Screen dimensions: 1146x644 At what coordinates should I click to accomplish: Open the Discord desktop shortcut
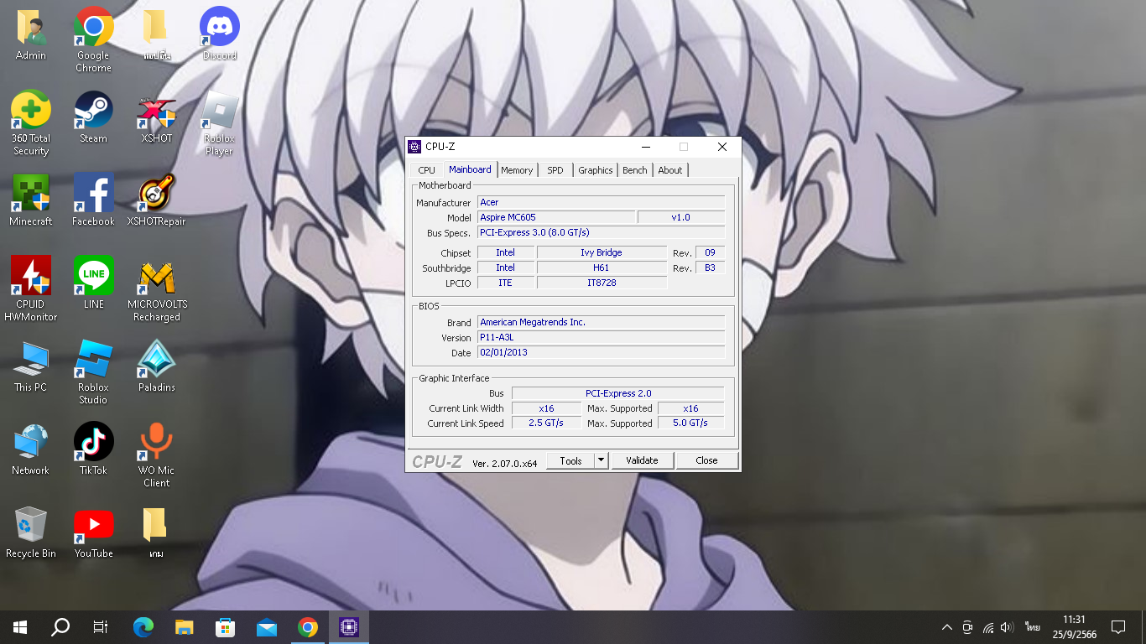[x=219, y=35]
